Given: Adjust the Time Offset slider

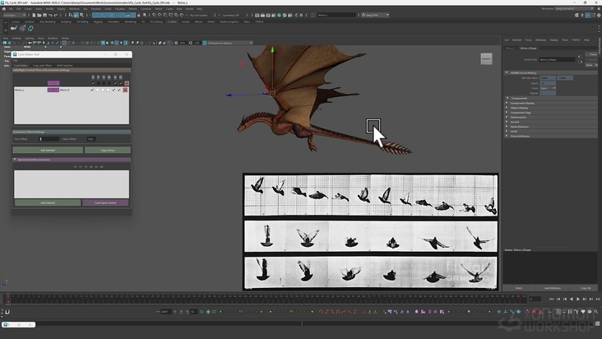Looking at the screenshot, I should point(49,139).
